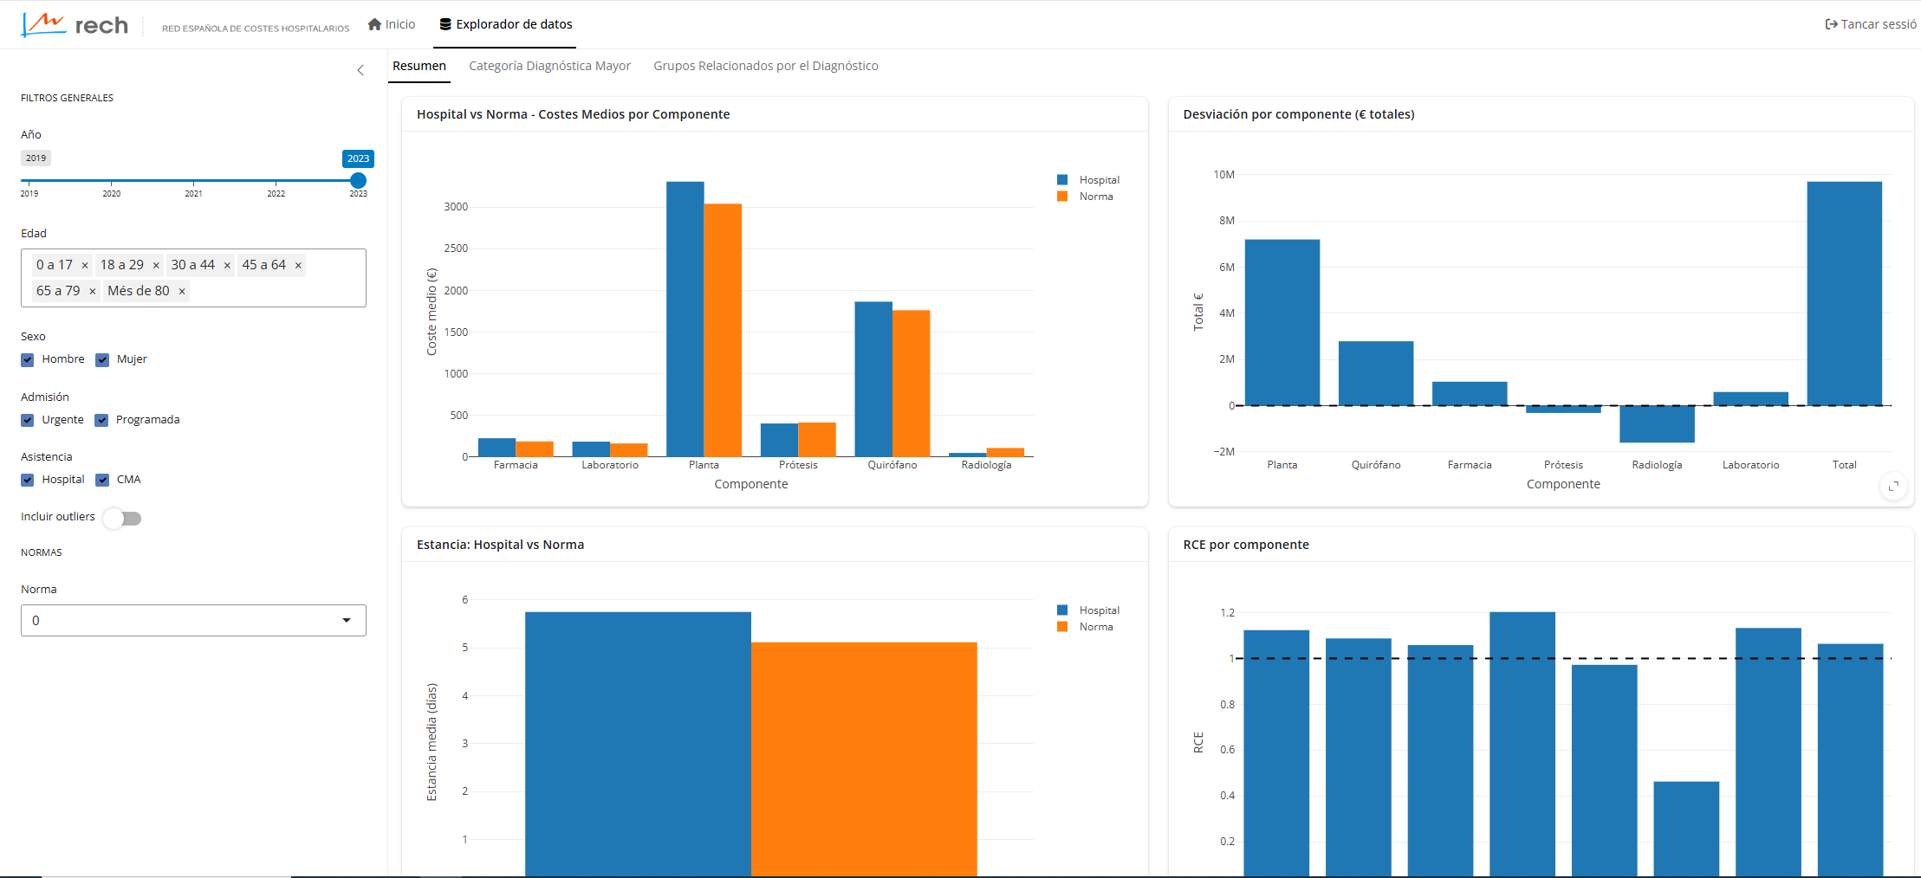Enable the Incluir outliers switch
Viewport: 1921px width, 878px height.
tap(122, 518)
